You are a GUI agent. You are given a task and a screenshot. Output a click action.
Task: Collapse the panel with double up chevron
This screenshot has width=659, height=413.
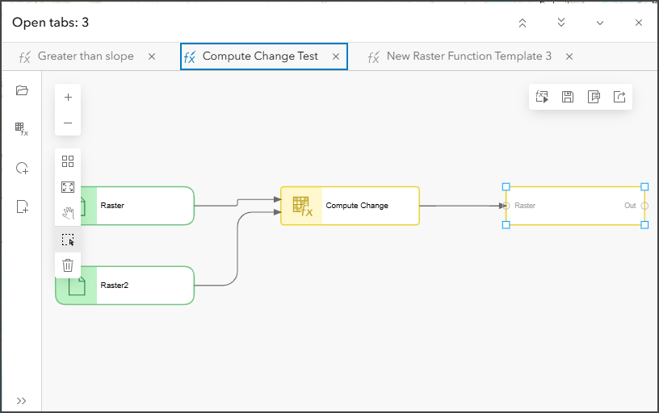tap(523, 23)
